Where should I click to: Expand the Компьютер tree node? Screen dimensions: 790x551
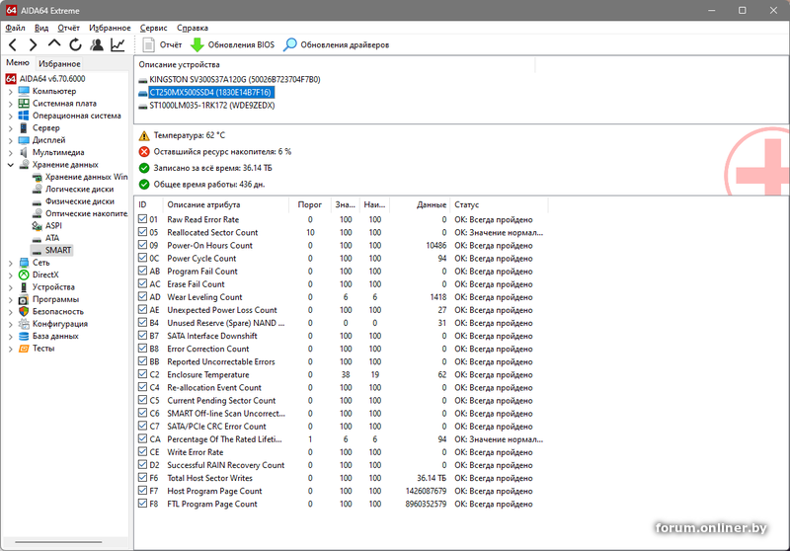11,92
